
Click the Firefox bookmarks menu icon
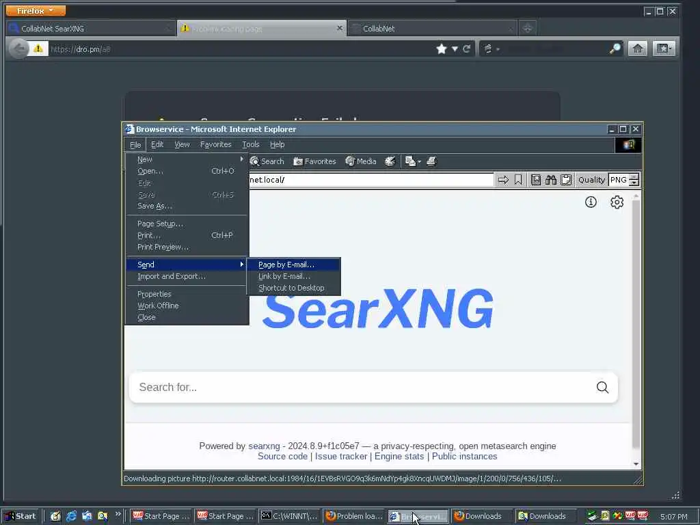663,49
